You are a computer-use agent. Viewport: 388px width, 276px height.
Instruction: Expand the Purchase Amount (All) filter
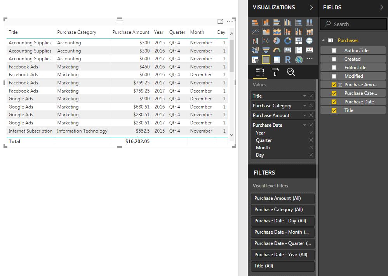coord(282,198)
